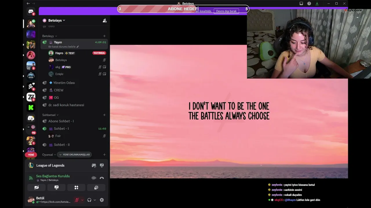Open the purple galaxy server icon
This screenshot has height=208, width=371.
(31, 34)
